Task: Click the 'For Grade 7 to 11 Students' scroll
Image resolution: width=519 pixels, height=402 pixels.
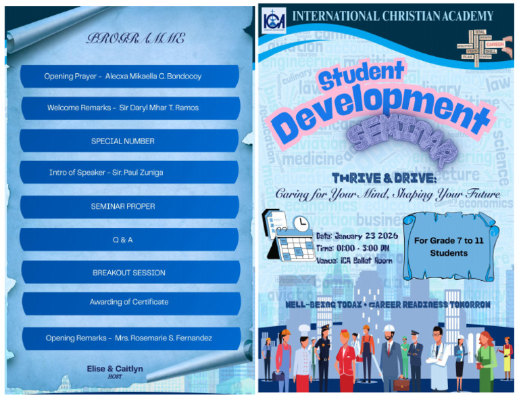Action: click(450, 247)
